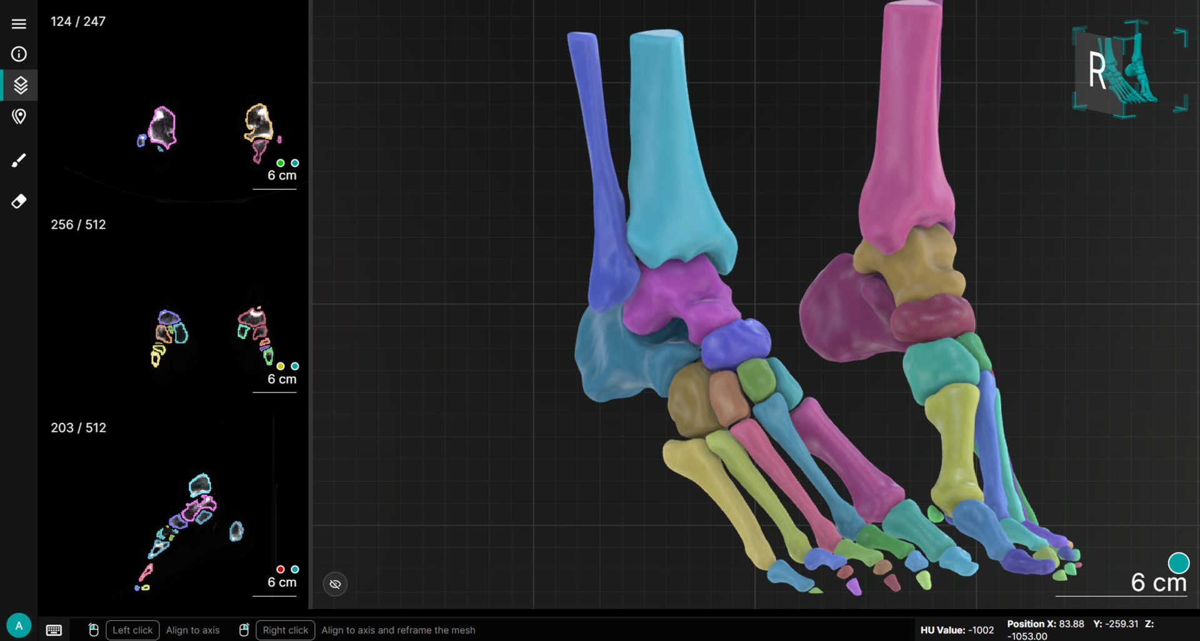The image size is (1200, 641).
Task: Select the eraser tool
Action: point(19,201)
